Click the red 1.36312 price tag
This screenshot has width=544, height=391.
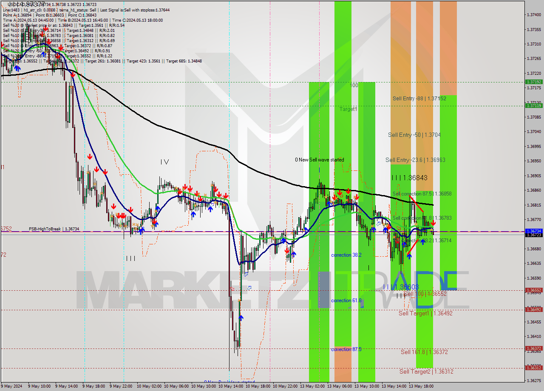point(534,368)
